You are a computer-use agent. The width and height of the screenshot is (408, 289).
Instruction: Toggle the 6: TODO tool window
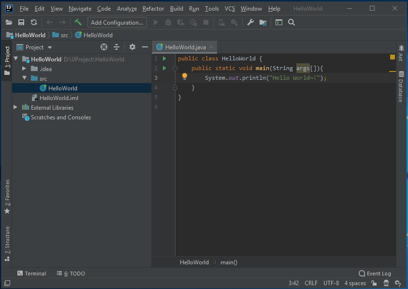71,274
